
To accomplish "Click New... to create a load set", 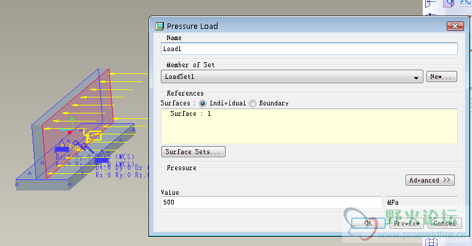I will pos(442,76).
